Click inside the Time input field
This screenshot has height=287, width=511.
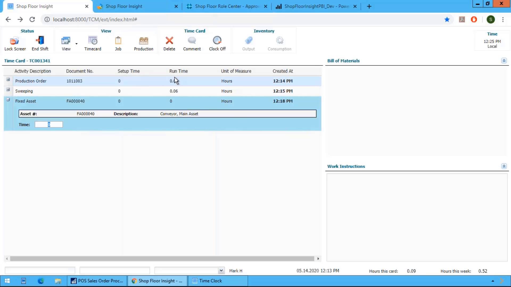coord(49,124)
